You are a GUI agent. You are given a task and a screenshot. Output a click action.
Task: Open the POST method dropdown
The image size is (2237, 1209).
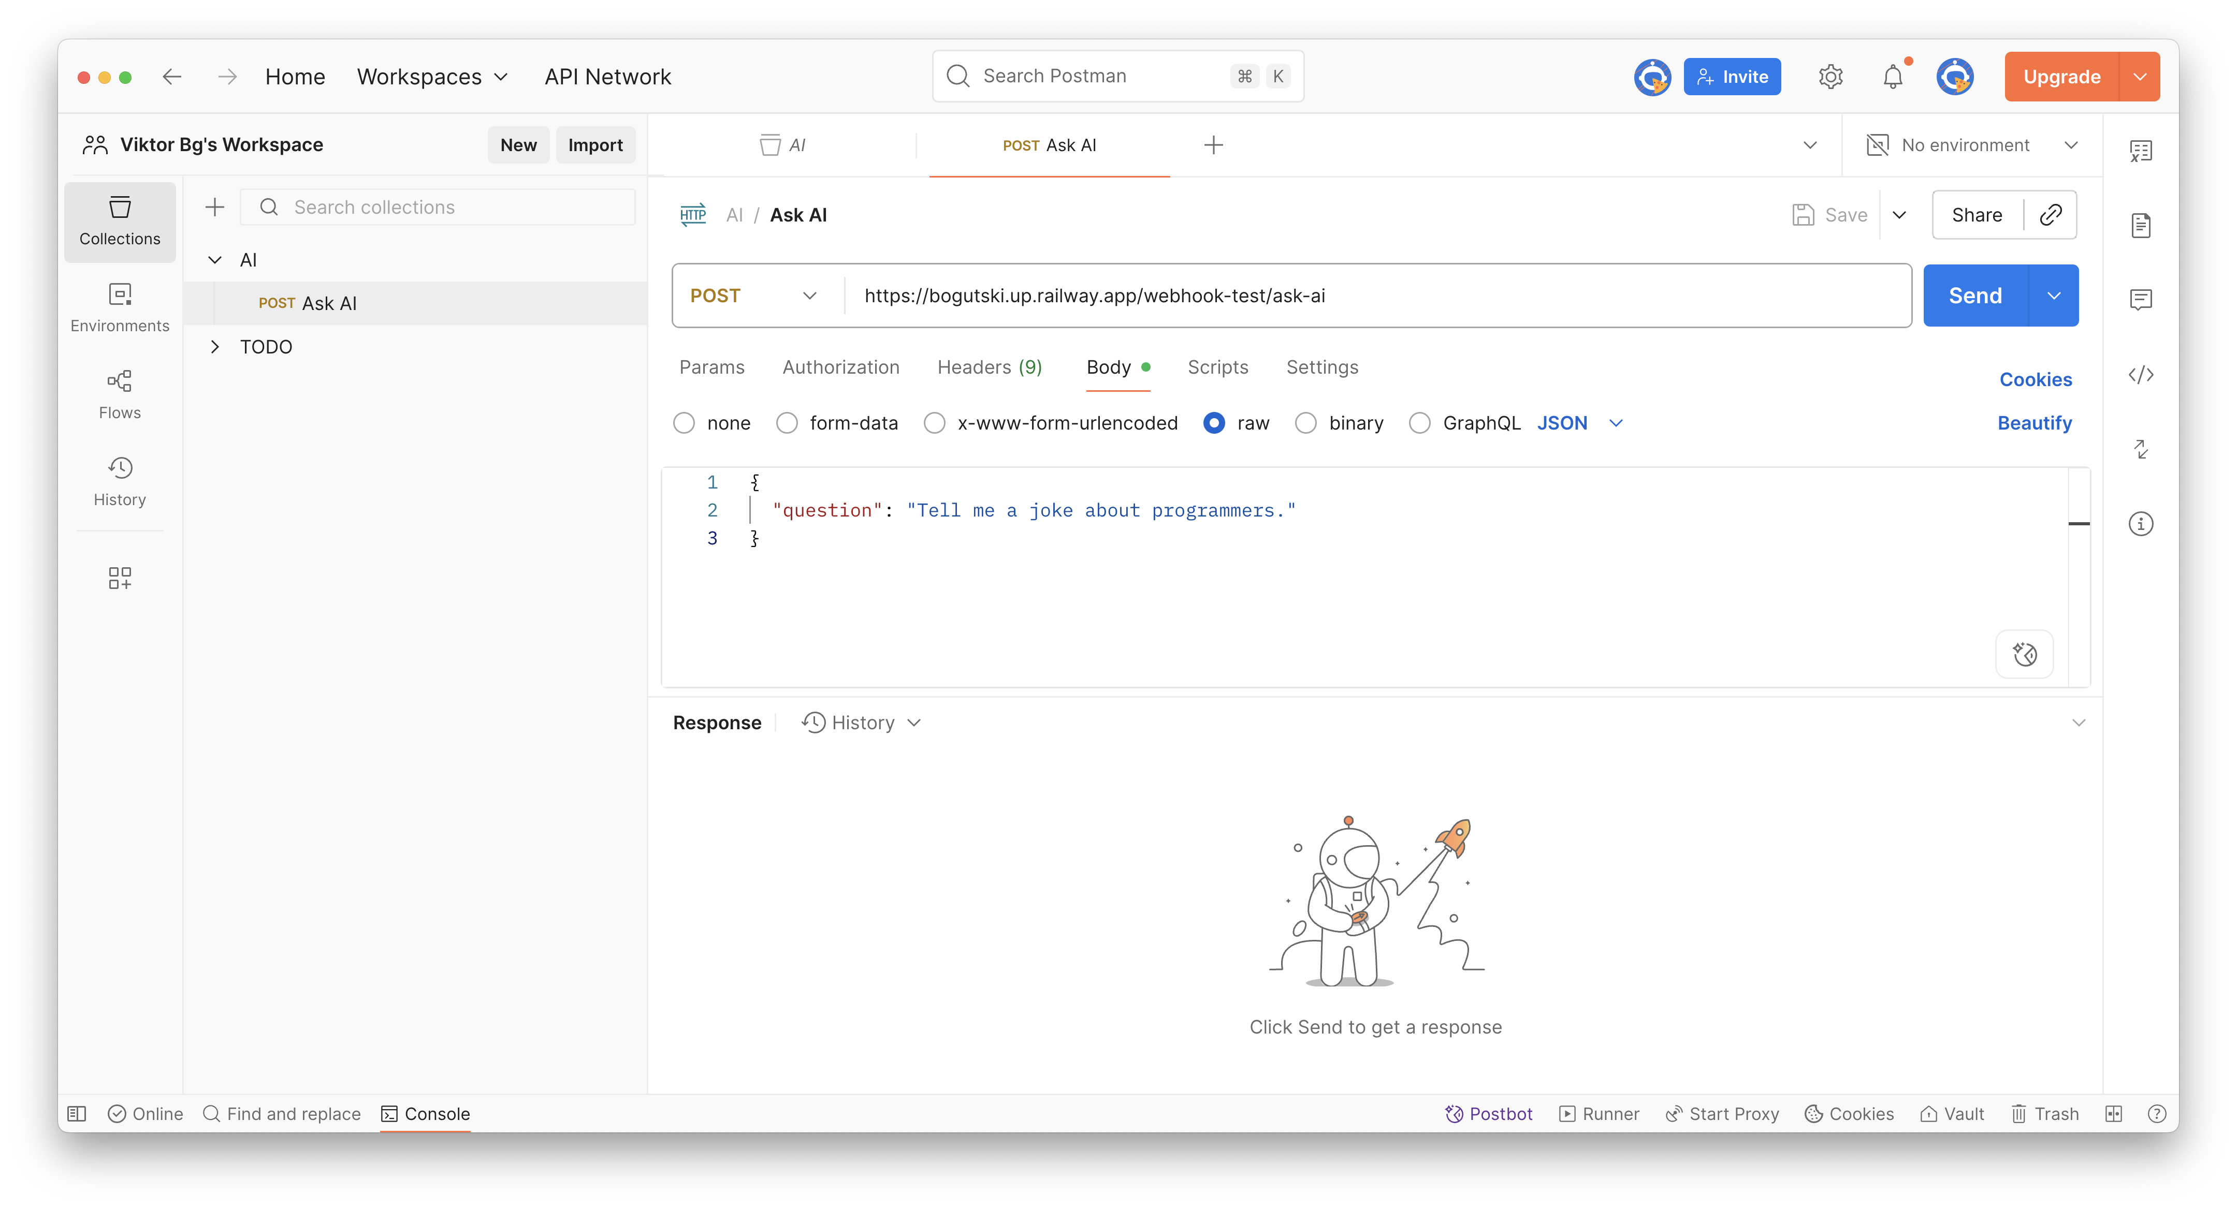click(754, 296)
